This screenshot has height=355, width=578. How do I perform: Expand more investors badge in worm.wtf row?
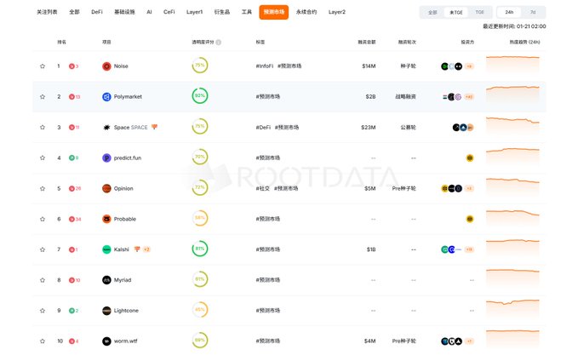click(x=469, y=341)
